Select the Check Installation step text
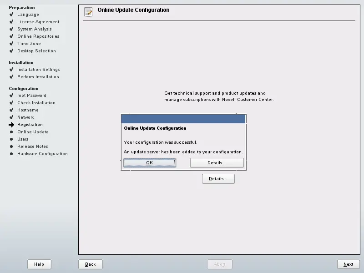Viewport: 364px width, 273px height. click(x=36, y=103)
